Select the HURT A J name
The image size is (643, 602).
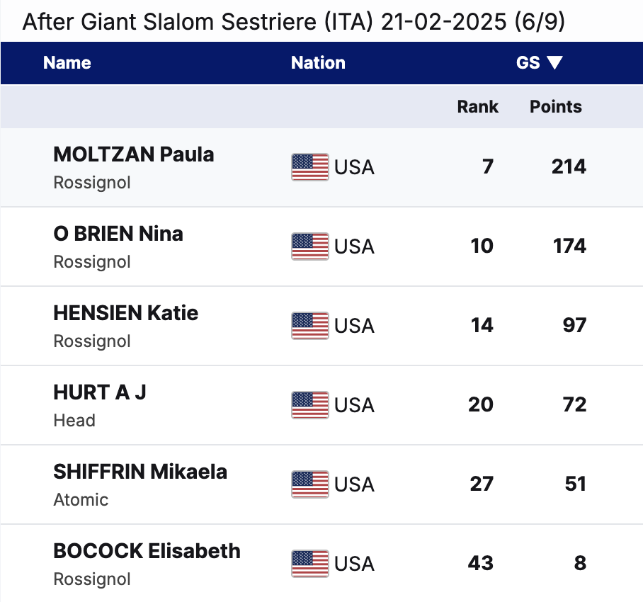99,392
